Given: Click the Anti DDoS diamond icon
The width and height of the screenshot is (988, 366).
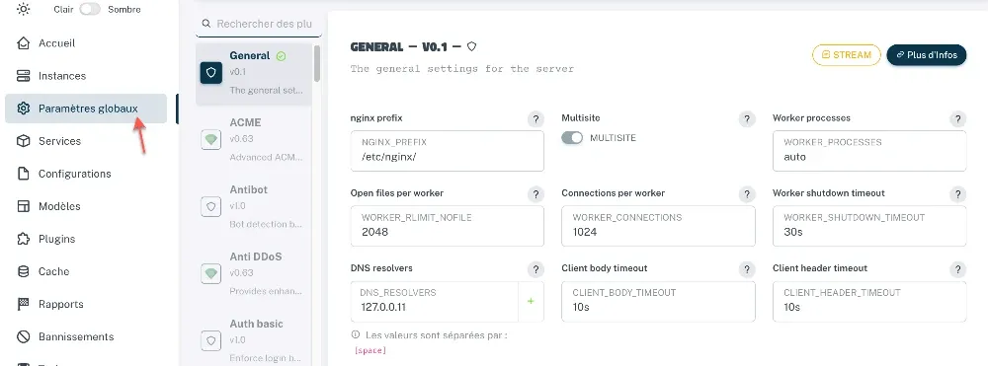Looking at the screenshot, I should (x=211, y=274).
